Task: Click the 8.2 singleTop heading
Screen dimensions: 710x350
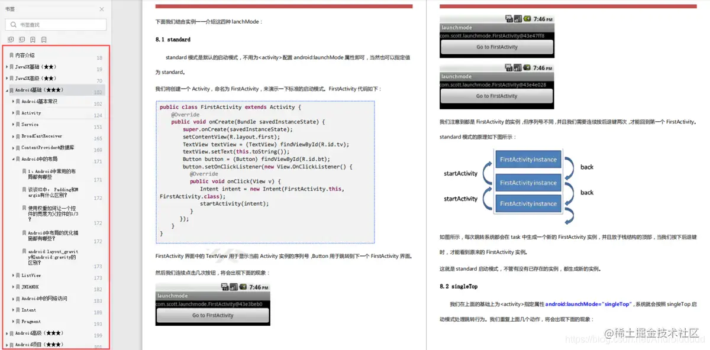Action: point(459,286)
